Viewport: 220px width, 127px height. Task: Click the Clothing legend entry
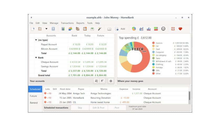170,64
